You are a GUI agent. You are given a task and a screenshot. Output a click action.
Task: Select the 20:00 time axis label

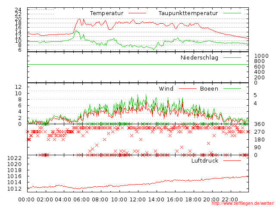[x=212, y=200]
